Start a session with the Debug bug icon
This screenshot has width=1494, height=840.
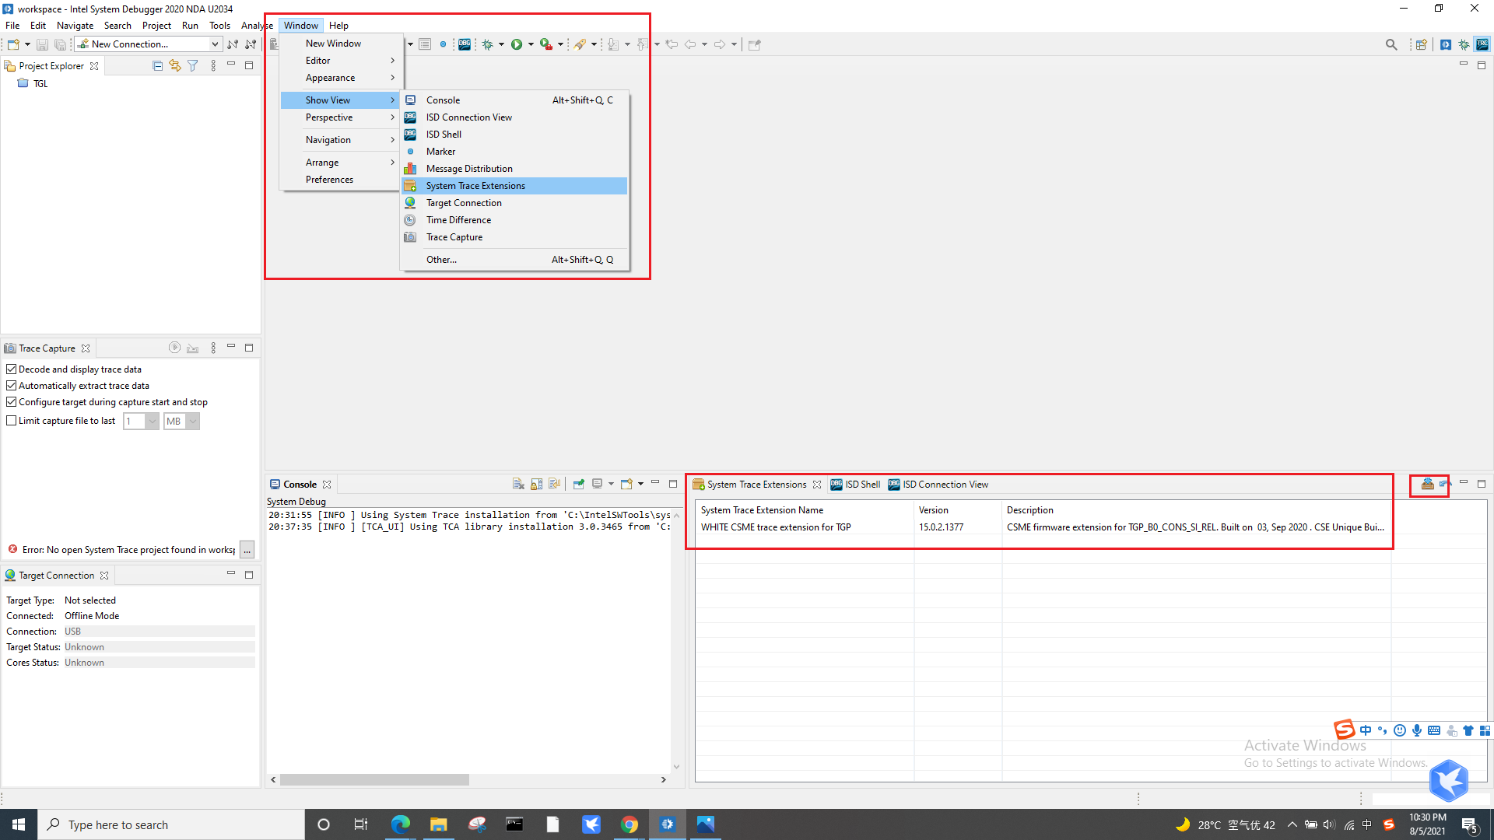coord(487,44)
